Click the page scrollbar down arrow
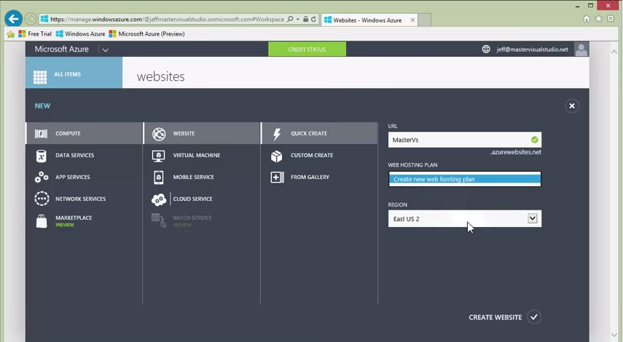 614,335
